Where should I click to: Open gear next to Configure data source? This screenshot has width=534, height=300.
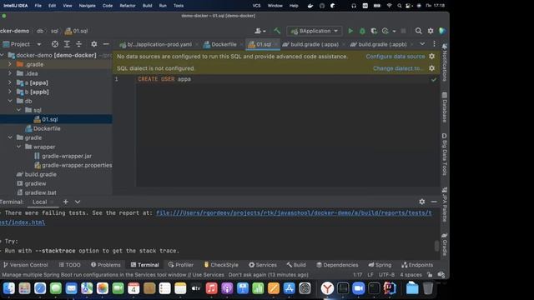coord(432,57)
